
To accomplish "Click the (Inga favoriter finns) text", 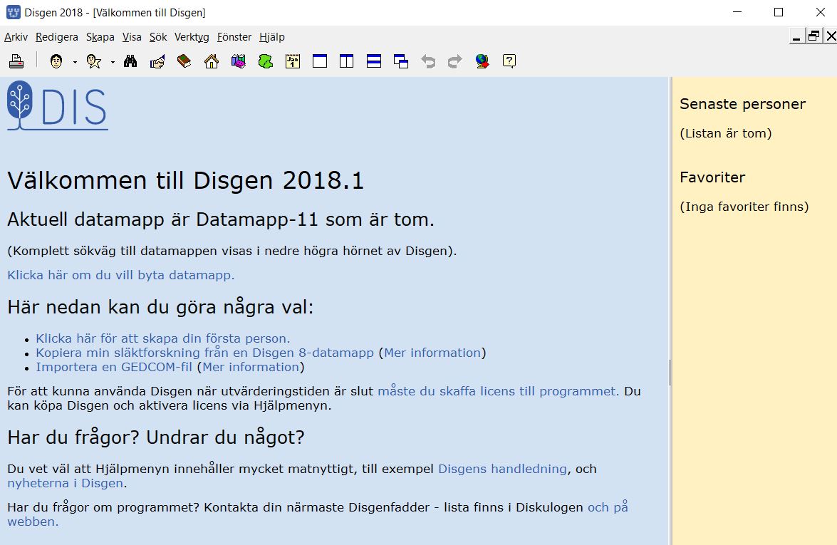I will click(744, 207).
